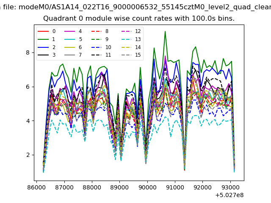This screenshot has width=271, height=203.
Task: Click legend entry label 15
Action: 138,55
